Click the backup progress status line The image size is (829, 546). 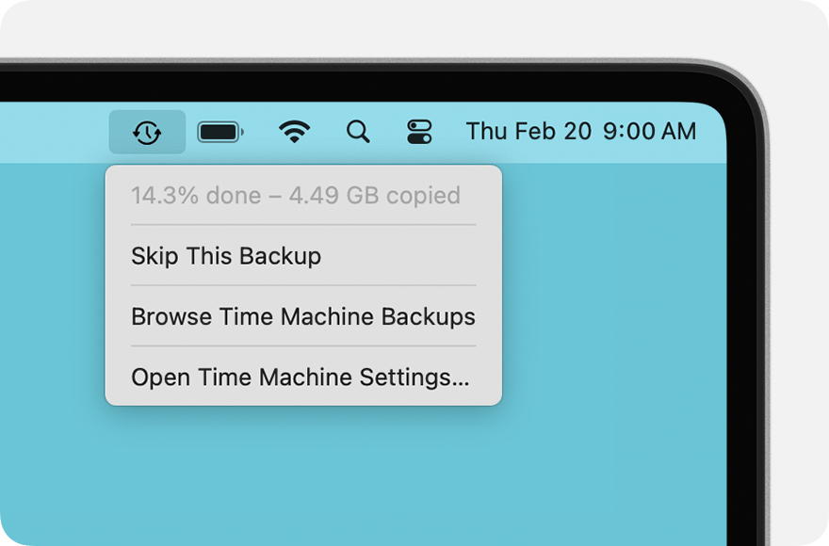(x=297, y=195)
